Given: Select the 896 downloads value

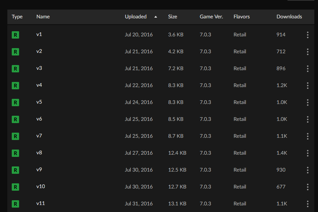Looking at the screenshot, I should tap(281, 68).
